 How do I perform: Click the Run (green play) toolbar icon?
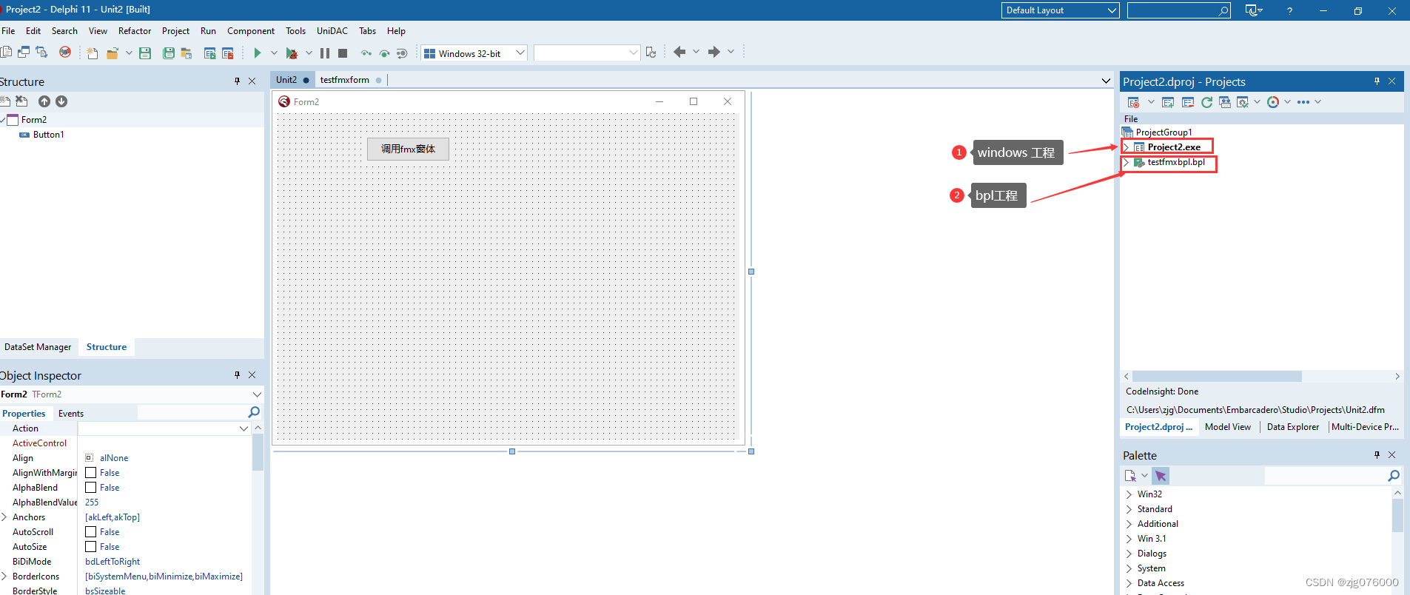[x=257, y=53]
